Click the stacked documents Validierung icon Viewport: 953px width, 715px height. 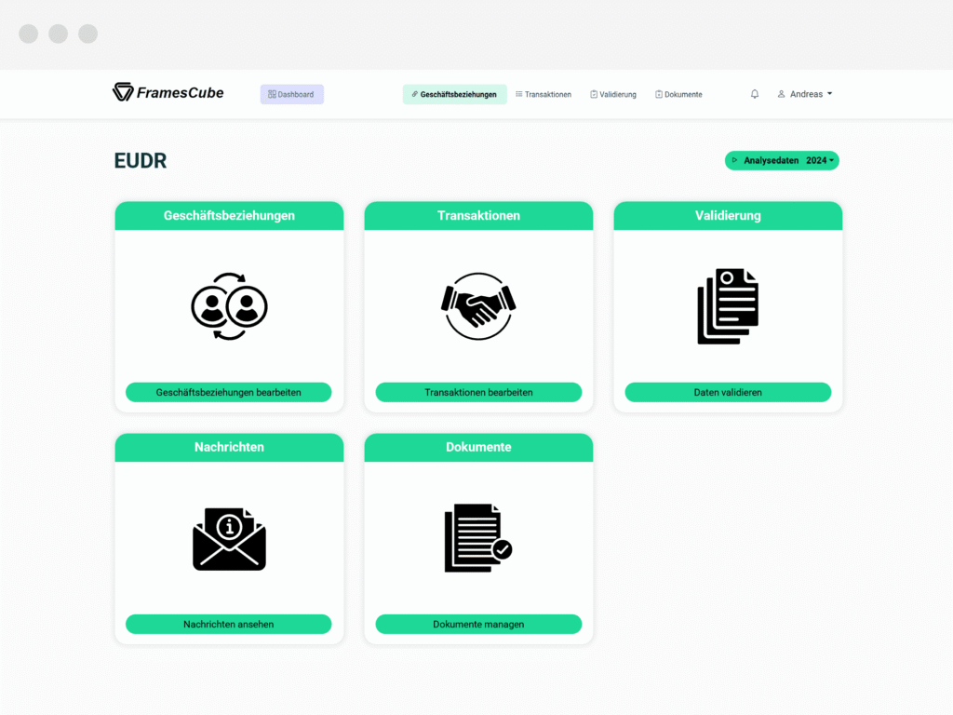tap(728, 306)
